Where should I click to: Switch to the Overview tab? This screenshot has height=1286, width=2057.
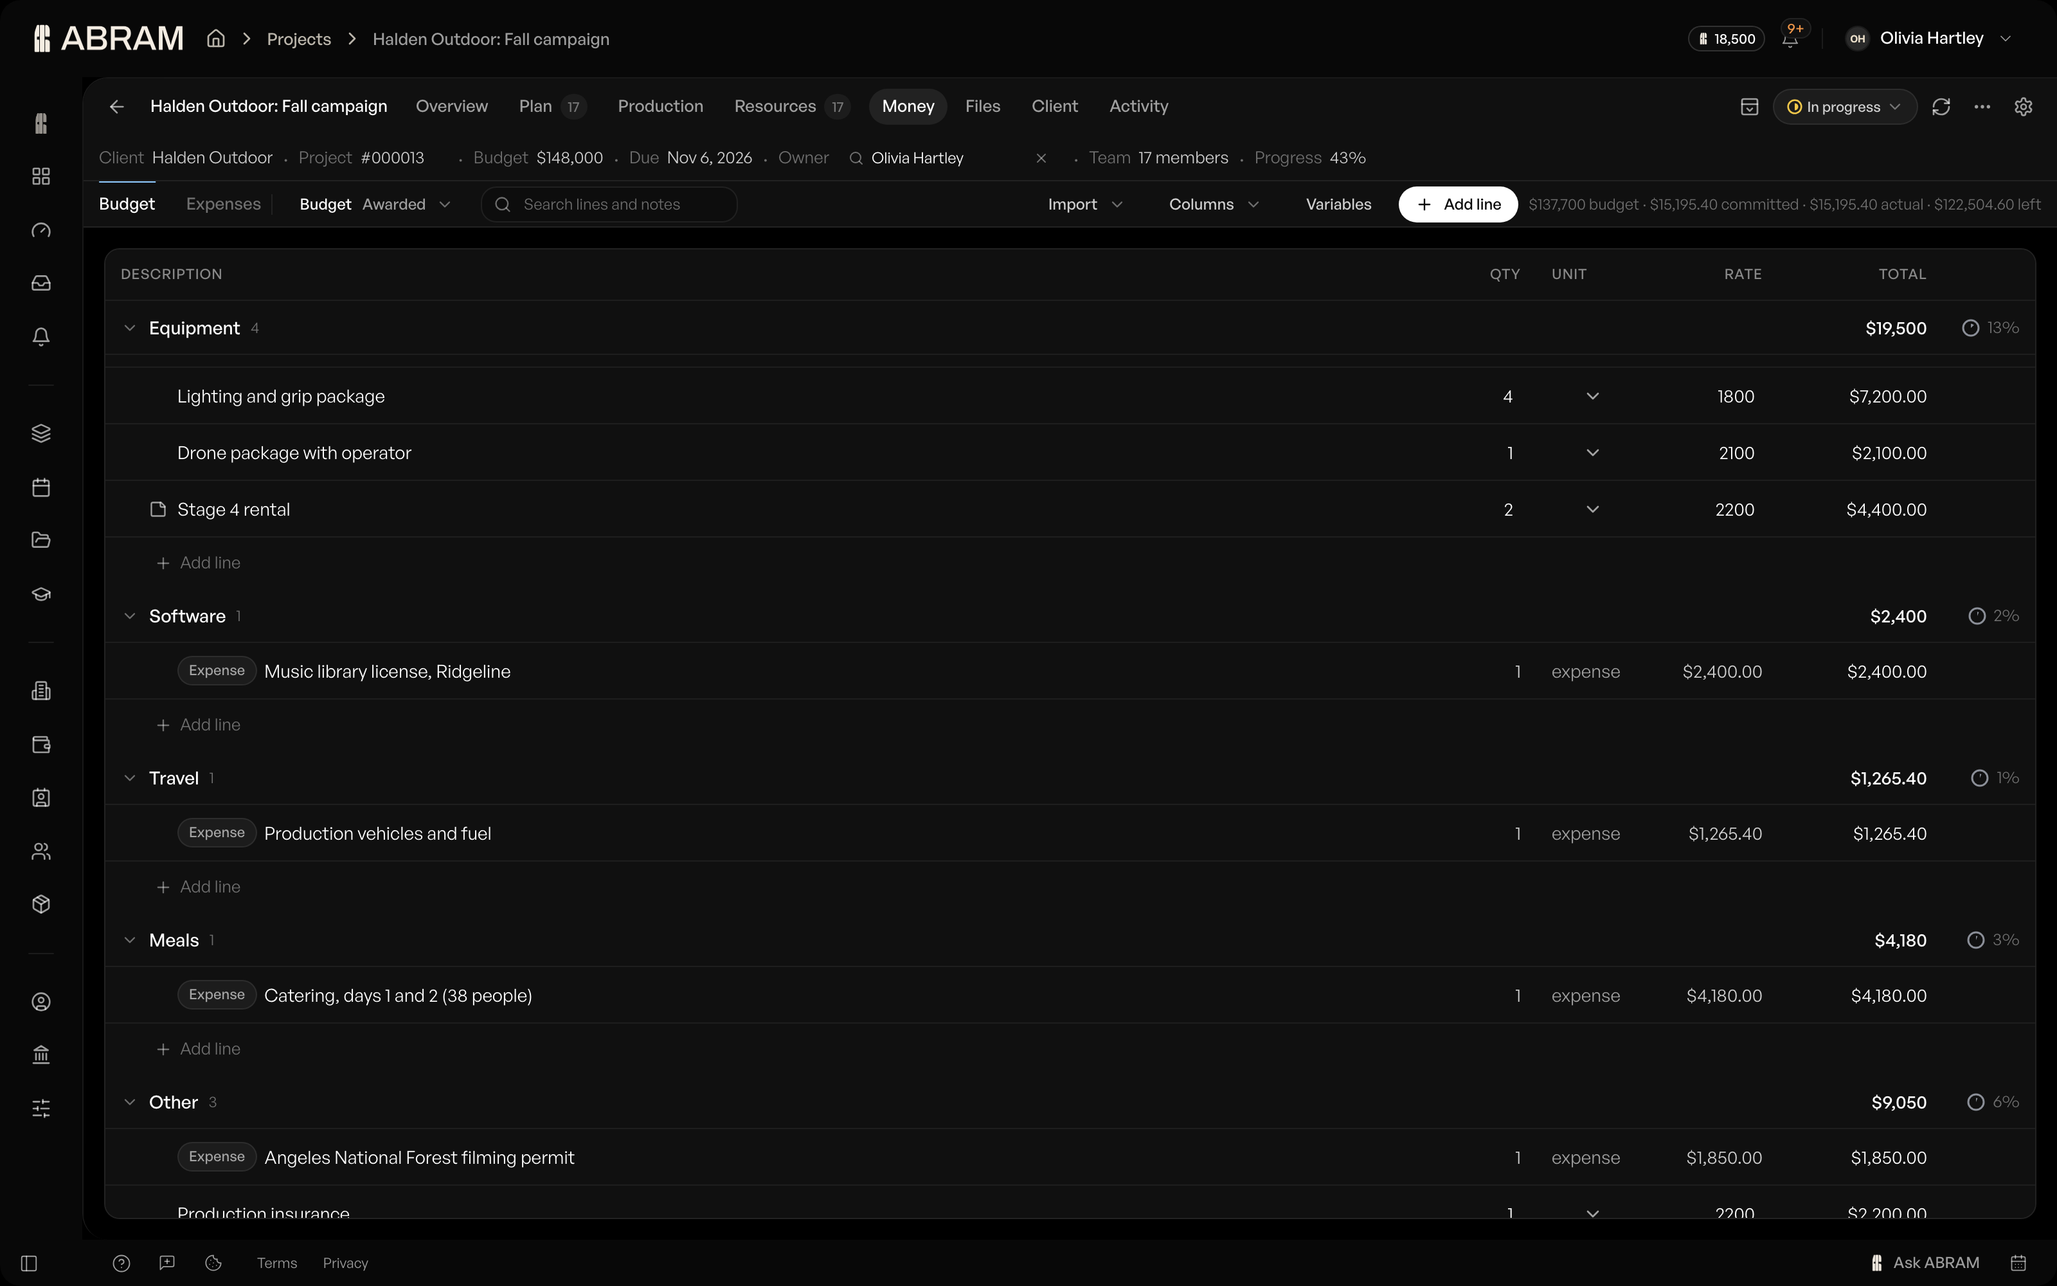(451, 106)
